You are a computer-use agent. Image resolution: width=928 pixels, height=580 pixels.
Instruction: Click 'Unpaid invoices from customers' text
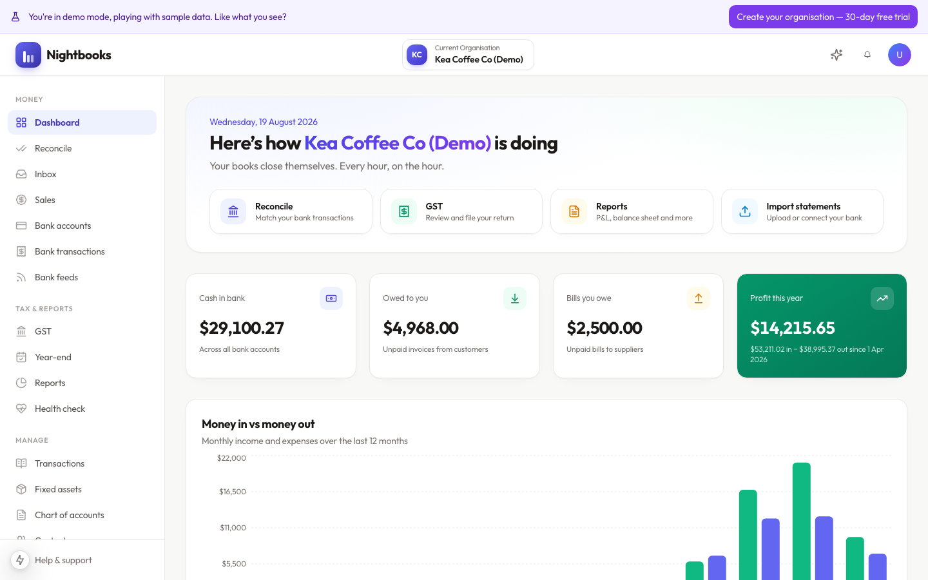436,349
